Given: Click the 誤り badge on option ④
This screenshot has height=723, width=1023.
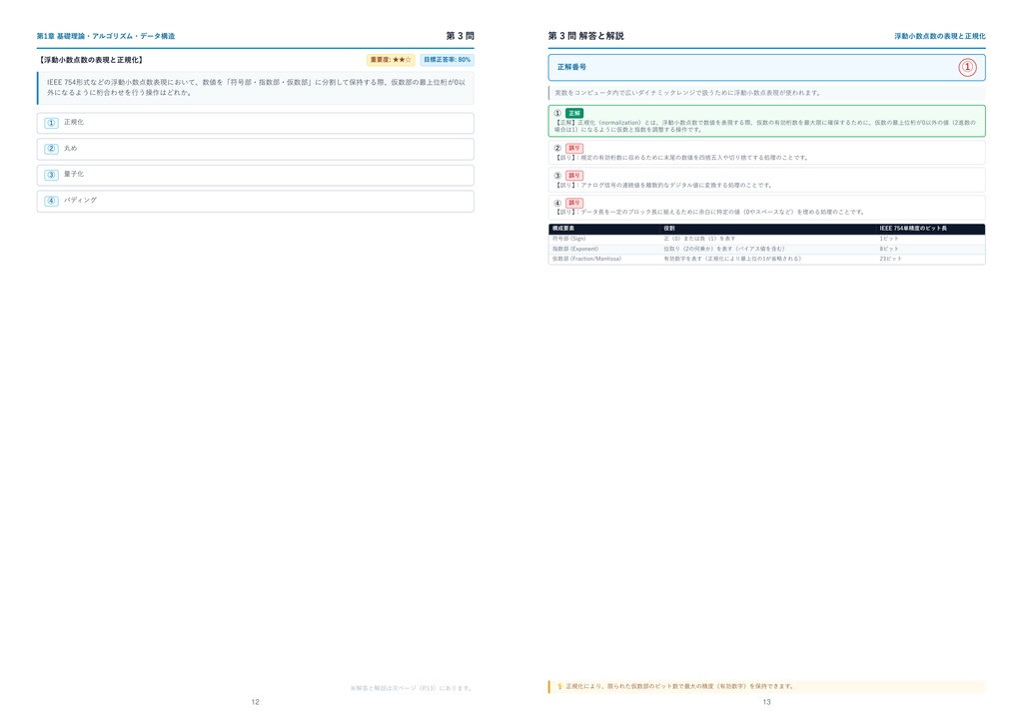Looking at the screenshot, I should pyautogui.click(x=574, y=203).
